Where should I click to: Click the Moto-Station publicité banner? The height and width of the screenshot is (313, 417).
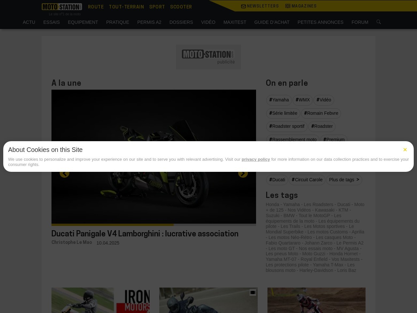pos(208,57)
